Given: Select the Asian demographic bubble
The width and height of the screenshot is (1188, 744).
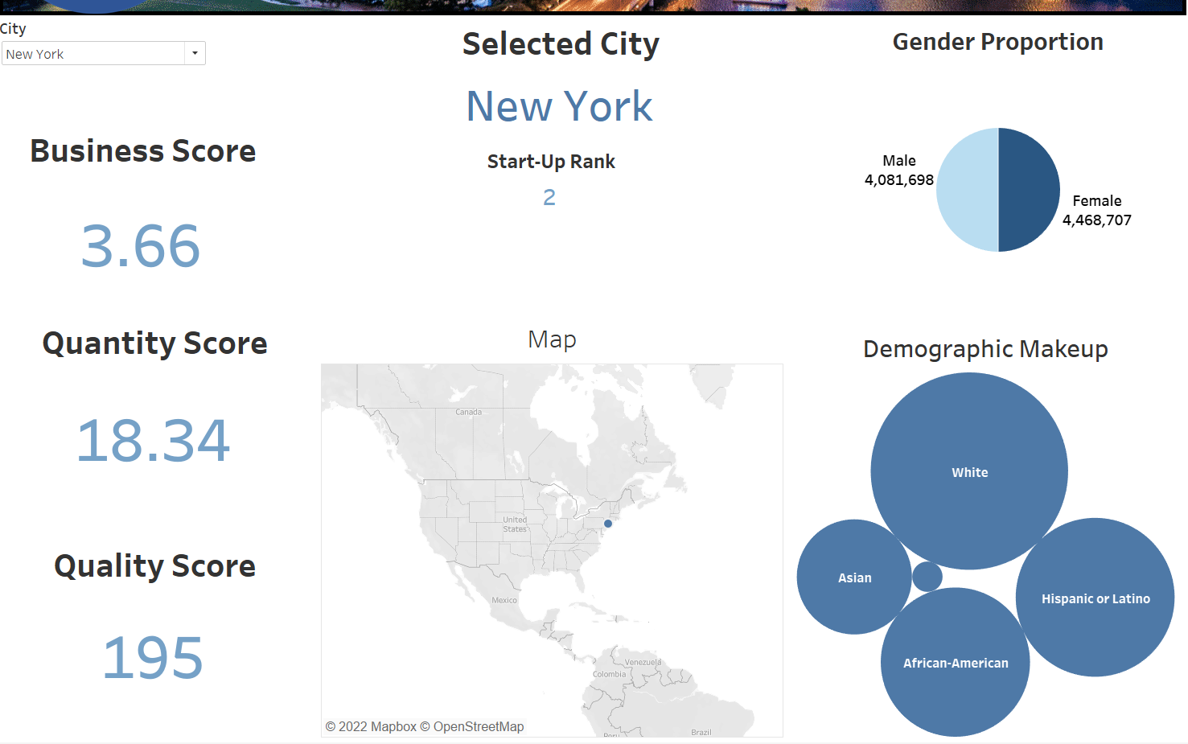Looking at the screenshot, I should pyautogui.click(x=854, y=578).
